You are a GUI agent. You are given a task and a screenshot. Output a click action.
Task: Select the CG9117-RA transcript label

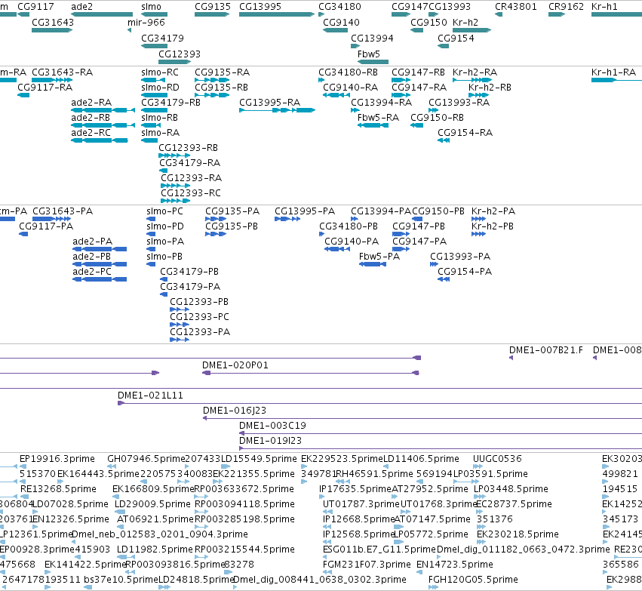pyautogui.click(x=45, y=88)
